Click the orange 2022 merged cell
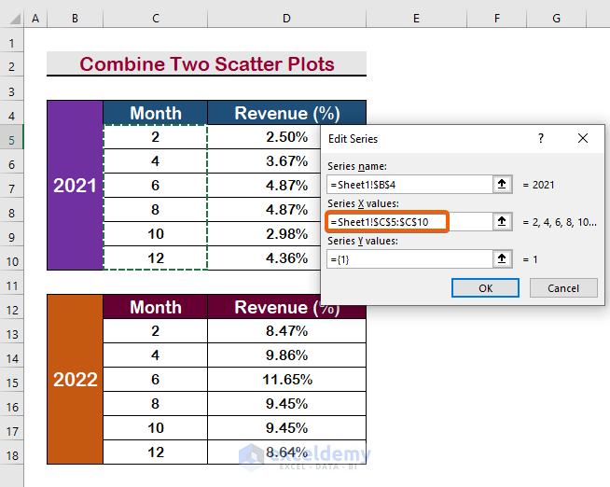 (75, 380)
